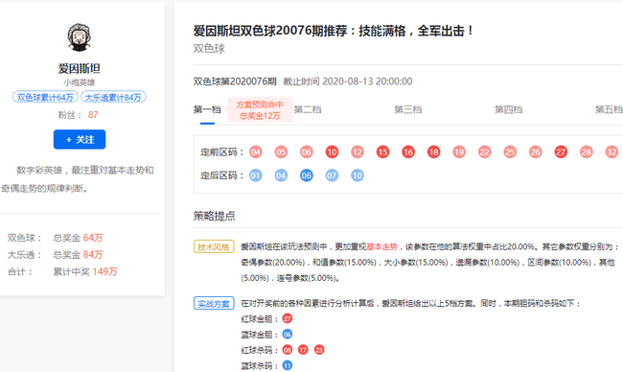Select blue ball 01 in 定后区码
This screenshot has height=372, width=623.
[256, 175]
